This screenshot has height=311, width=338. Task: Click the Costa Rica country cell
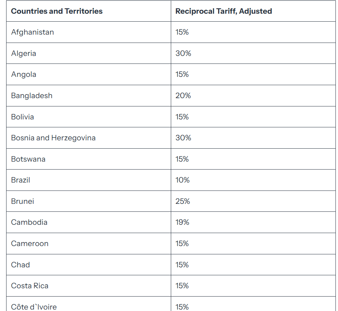30,286
